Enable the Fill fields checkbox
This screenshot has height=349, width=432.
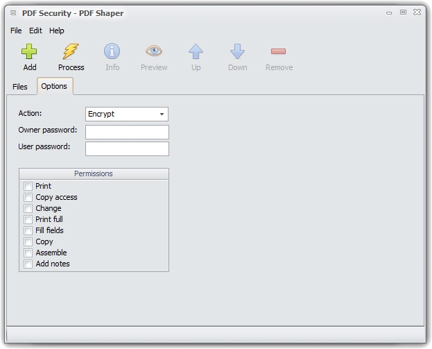point(28,230)
